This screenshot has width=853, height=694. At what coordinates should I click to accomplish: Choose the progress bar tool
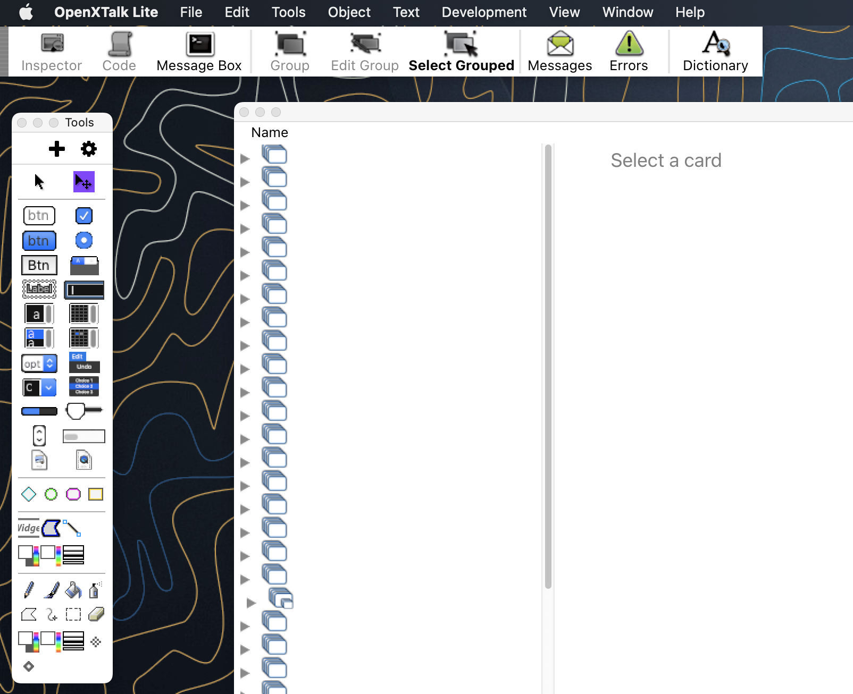(39, 411)
